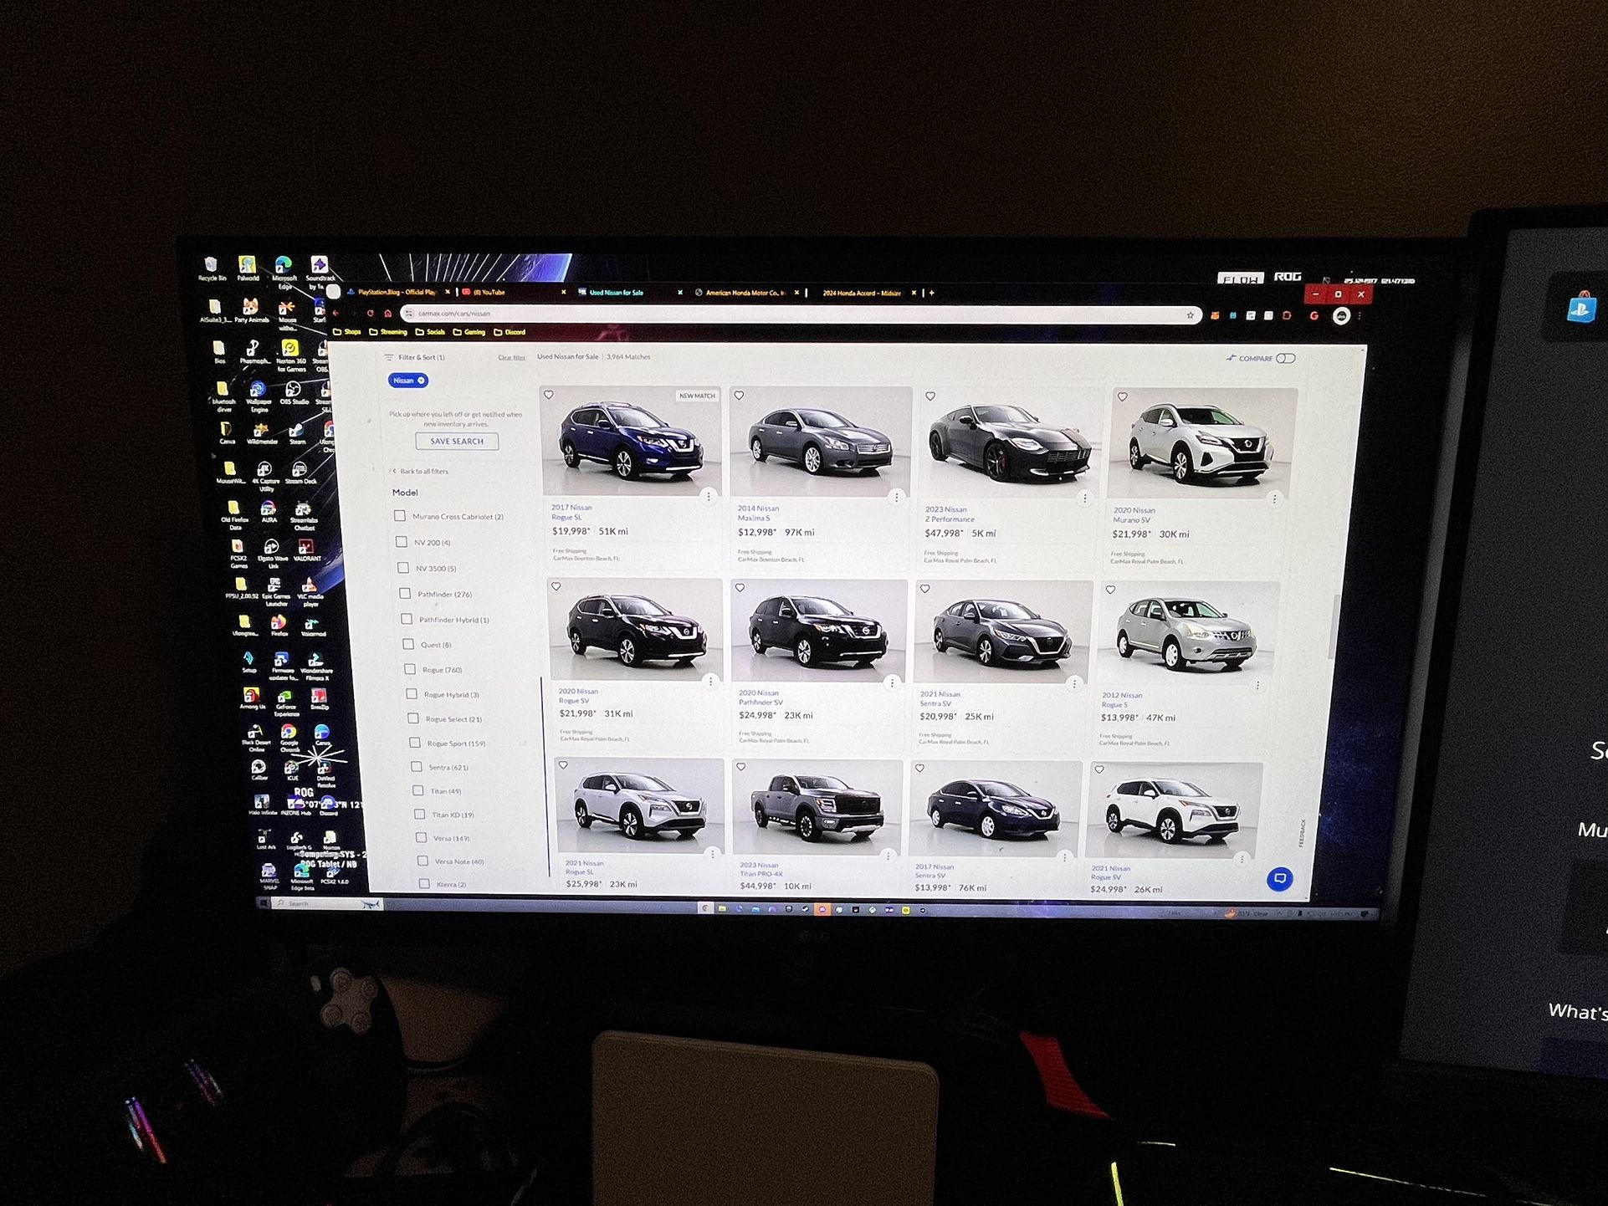Open options menu on 2020 Pathfinder SV card

pos(893,682)
